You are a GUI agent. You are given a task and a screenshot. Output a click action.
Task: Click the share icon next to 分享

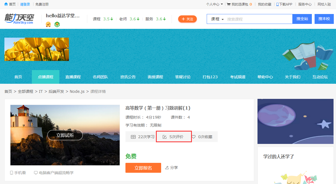pyautogui.click(x=167, y=168)
